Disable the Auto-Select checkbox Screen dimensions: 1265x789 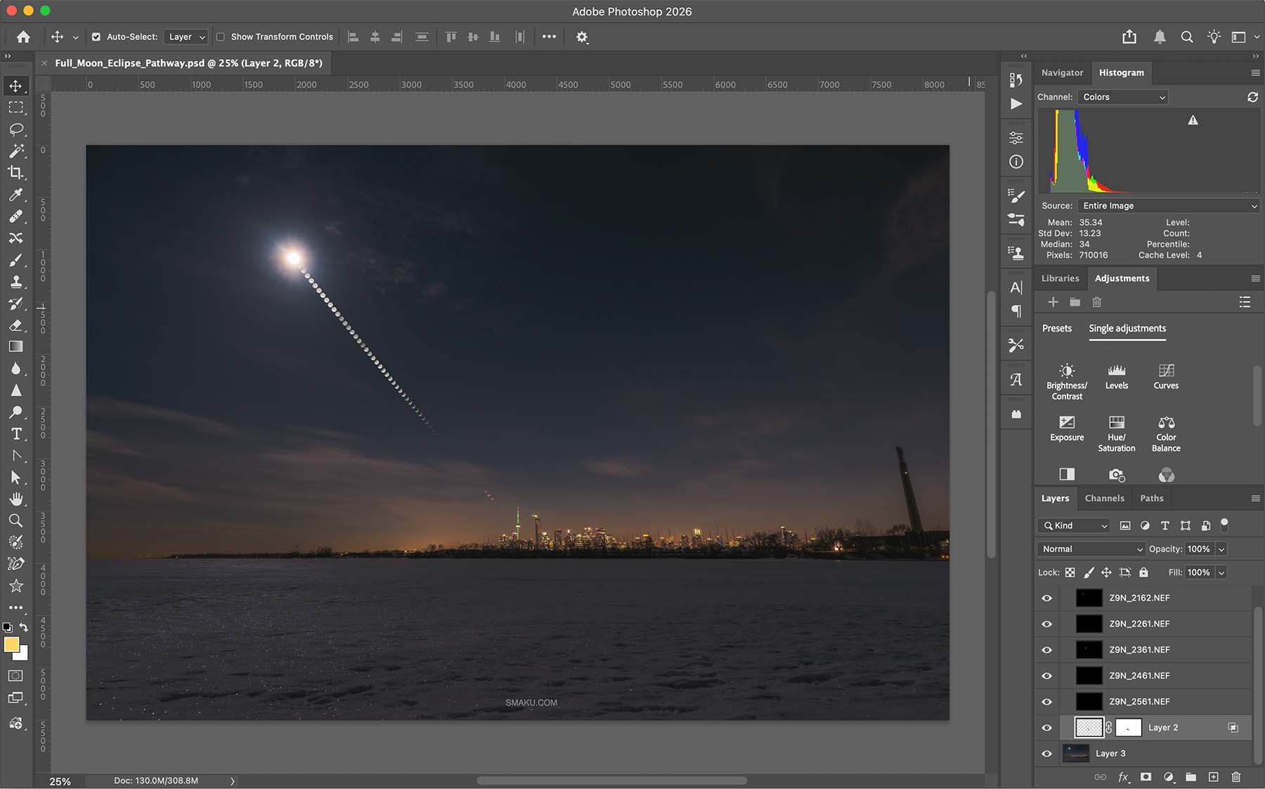pos(96,37)
